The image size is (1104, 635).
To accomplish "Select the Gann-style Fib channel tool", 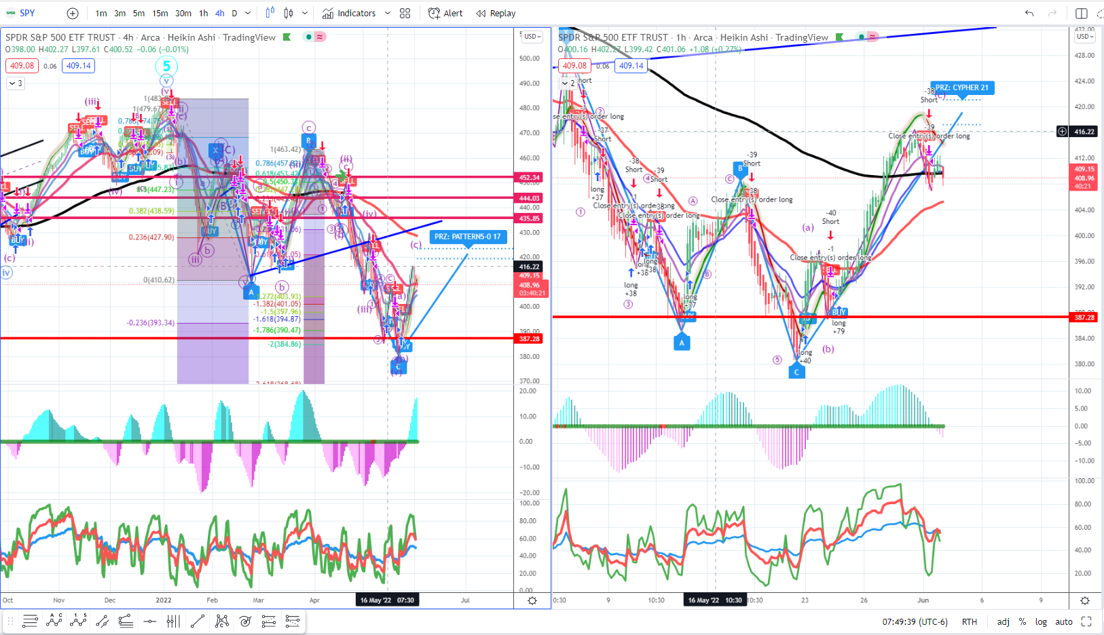I will tap(269, 621).
